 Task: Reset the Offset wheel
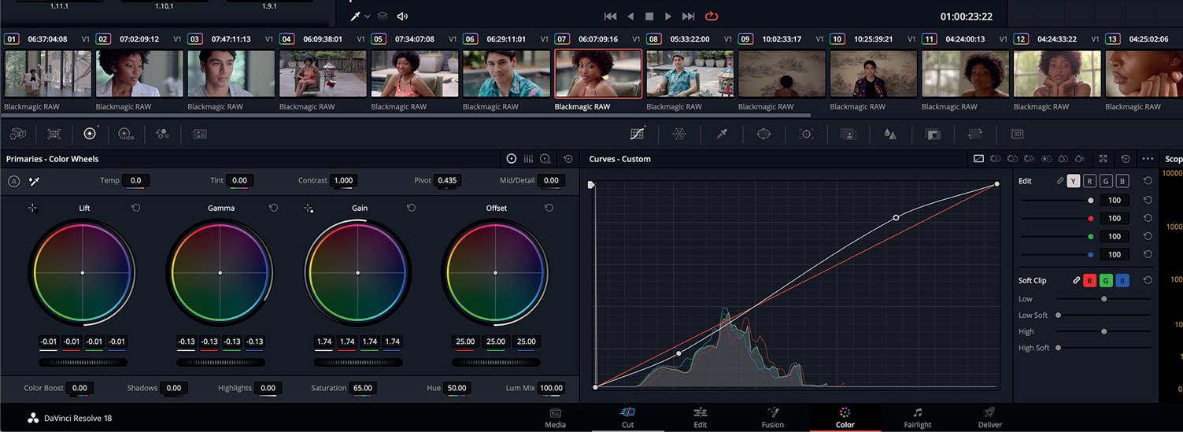(x=549, y=208)
